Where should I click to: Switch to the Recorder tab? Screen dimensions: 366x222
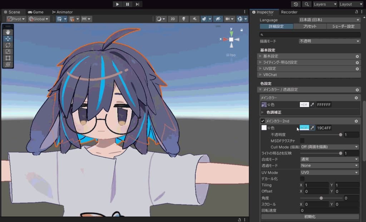pyautogui.click(x=289, y=12)
